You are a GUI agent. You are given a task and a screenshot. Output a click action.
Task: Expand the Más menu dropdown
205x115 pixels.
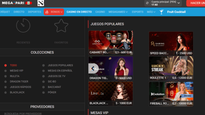[x=151, y=12]
